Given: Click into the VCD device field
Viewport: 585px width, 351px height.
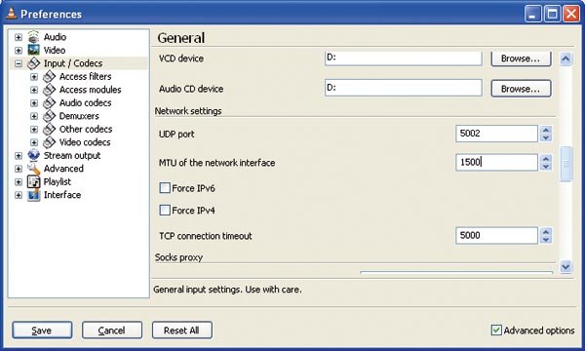Looking at the screenshot, I should (x=404, y=58).
